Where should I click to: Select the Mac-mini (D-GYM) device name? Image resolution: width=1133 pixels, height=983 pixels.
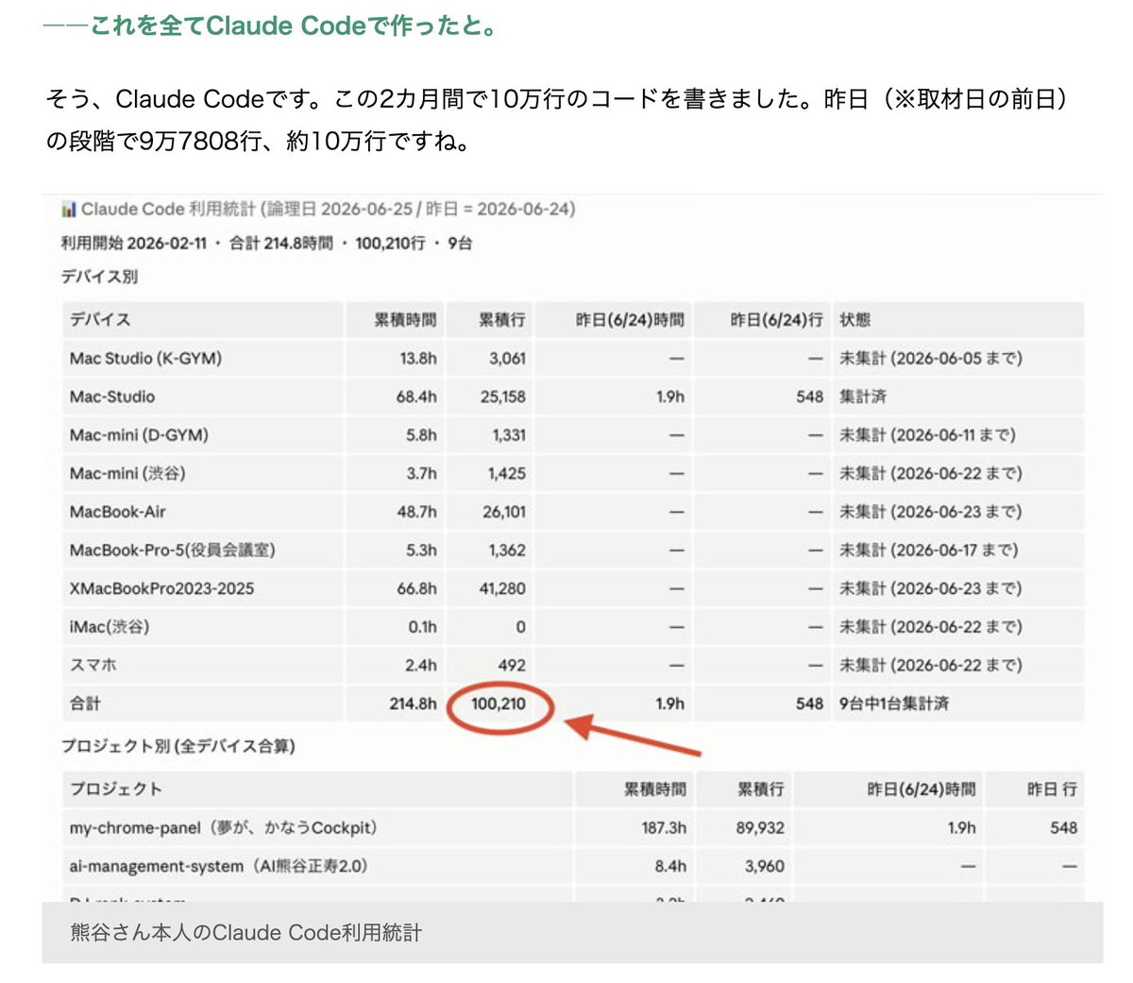coord(139,435)
